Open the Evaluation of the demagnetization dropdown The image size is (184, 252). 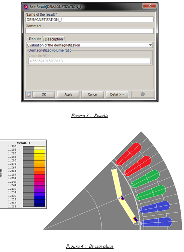(89, 45)
